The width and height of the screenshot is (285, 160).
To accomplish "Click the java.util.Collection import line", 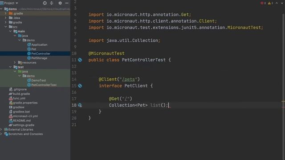I will (x=124, y=40).
